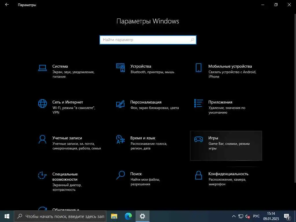296x222 pixels.
Task: Open the Устройства keyboard and speaker icon
Action: coord(121,68)
